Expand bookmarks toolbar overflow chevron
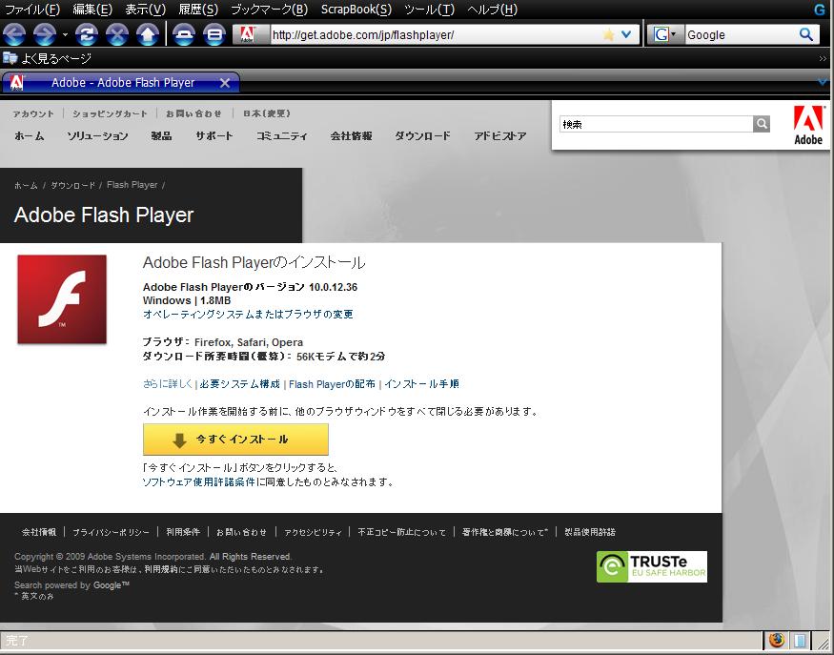 click(x=823, y=58)
